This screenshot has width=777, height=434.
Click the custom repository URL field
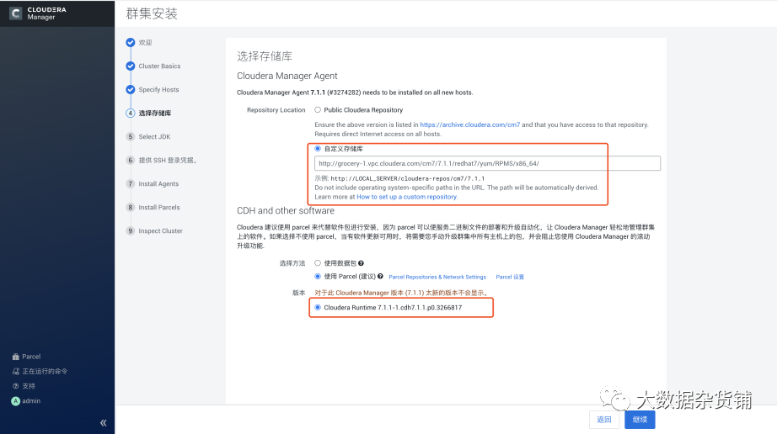(x=487, y=163)
